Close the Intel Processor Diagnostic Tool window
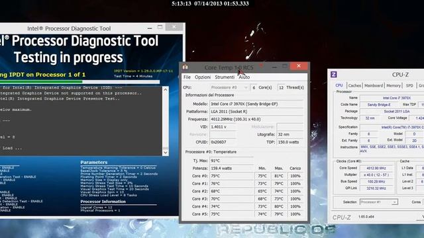 [174, 26]
